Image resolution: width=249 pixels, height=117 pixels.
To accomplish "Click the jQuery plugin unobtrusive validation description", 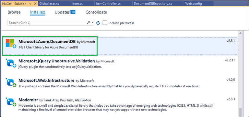I will (x=60, y=67).
